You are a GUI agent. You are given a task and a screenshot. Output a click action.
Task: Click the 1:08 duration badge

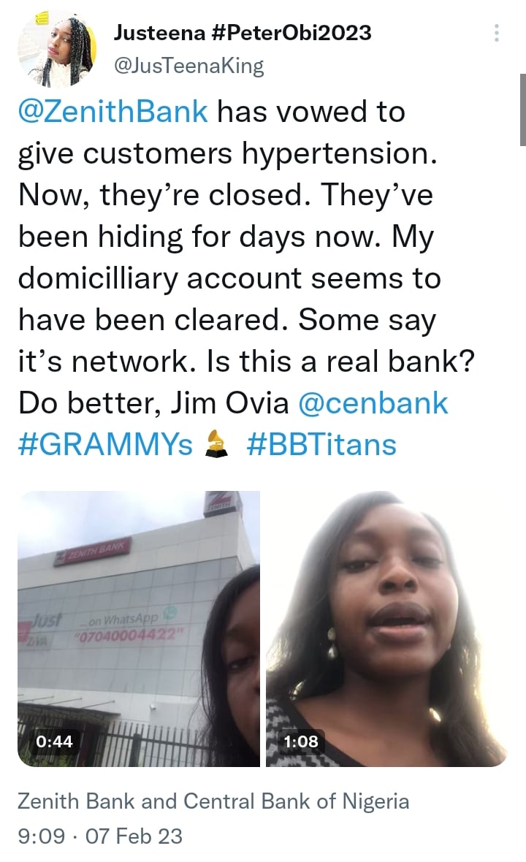point(301,741)
